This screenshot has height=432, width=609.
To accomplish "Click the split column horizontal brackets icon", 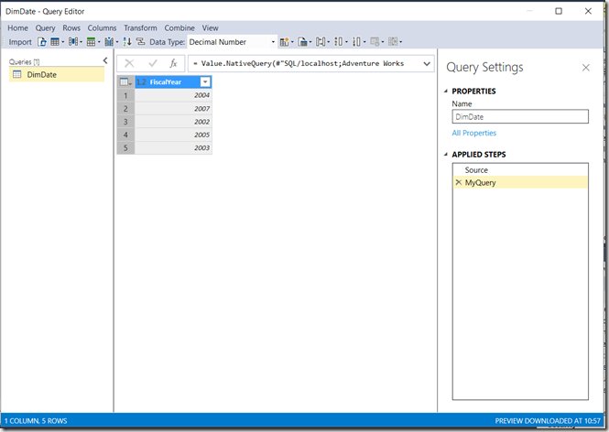I will 320,42.
